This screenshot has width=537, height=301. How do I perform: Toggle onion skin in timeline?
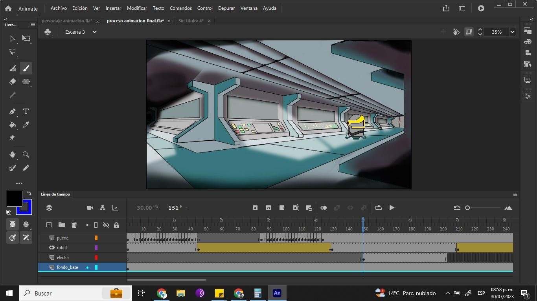coord(324,208)
